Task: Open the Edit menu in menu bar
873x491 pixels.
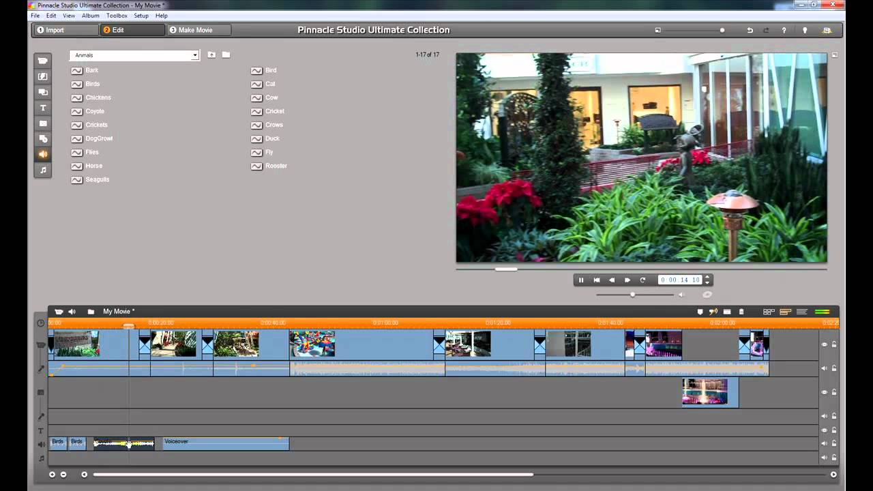Action: coord(51,15)
